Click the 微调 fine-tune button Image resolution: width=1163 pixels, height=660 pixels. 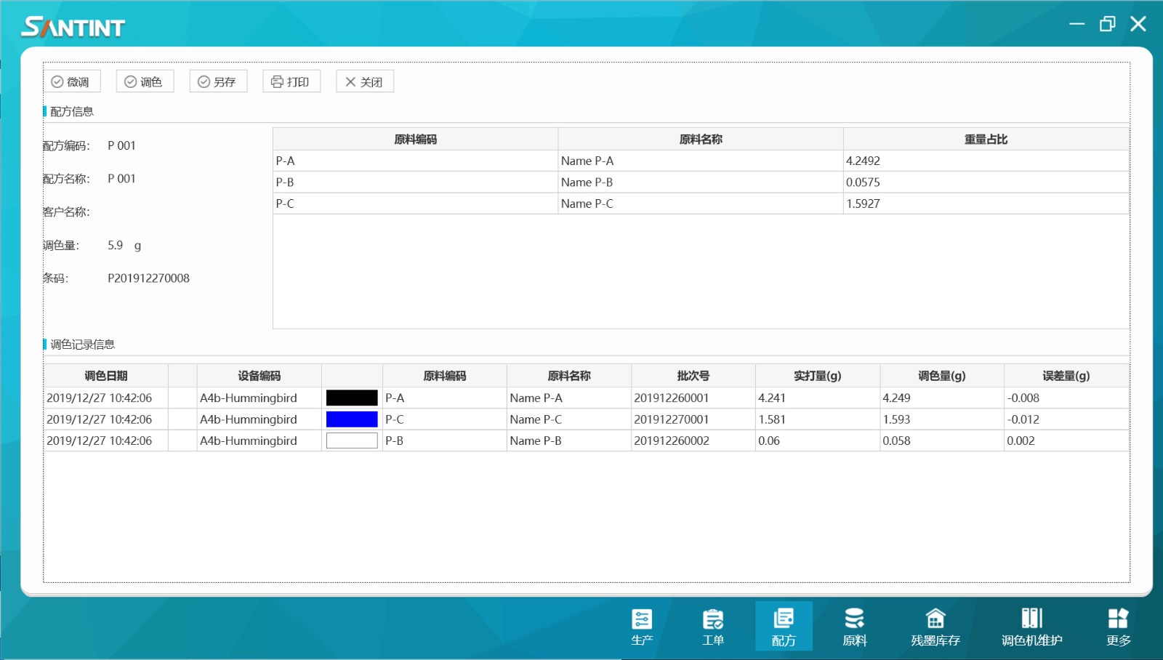click(x=71, y=81)
